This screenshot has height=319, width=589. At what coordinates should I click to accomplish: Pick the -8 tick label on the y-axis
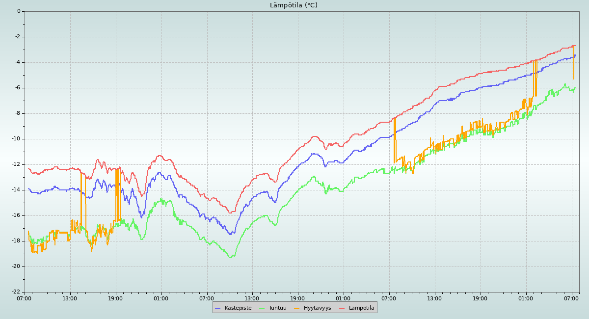click(18, 113)
